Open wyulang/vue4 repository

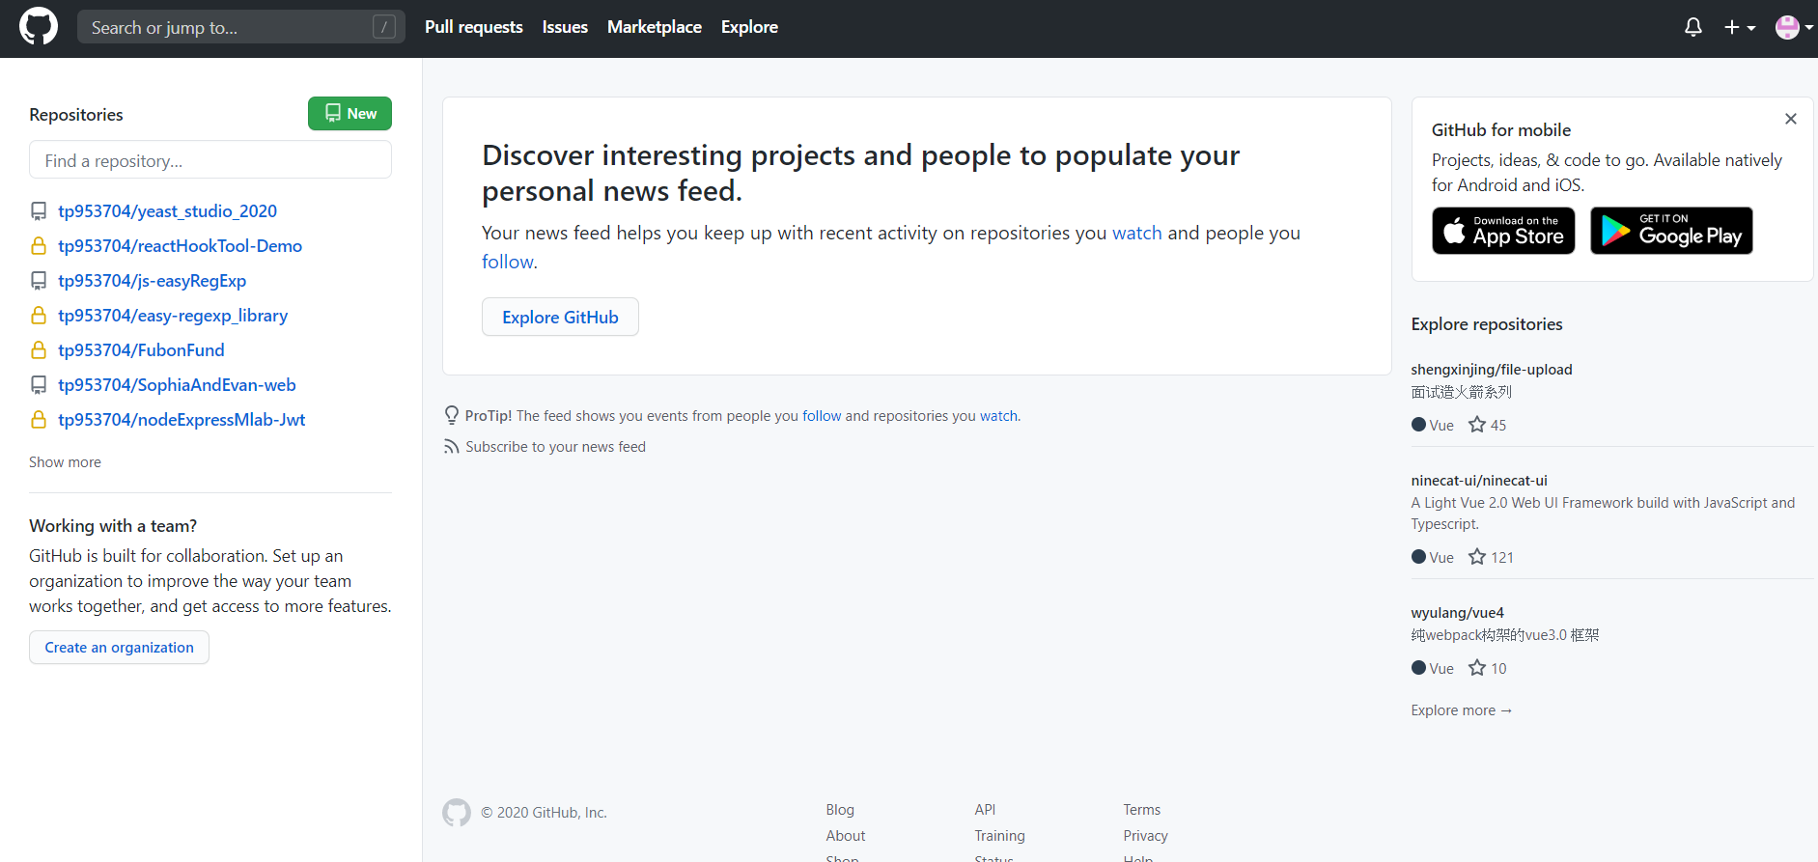tap(1458, 613)
